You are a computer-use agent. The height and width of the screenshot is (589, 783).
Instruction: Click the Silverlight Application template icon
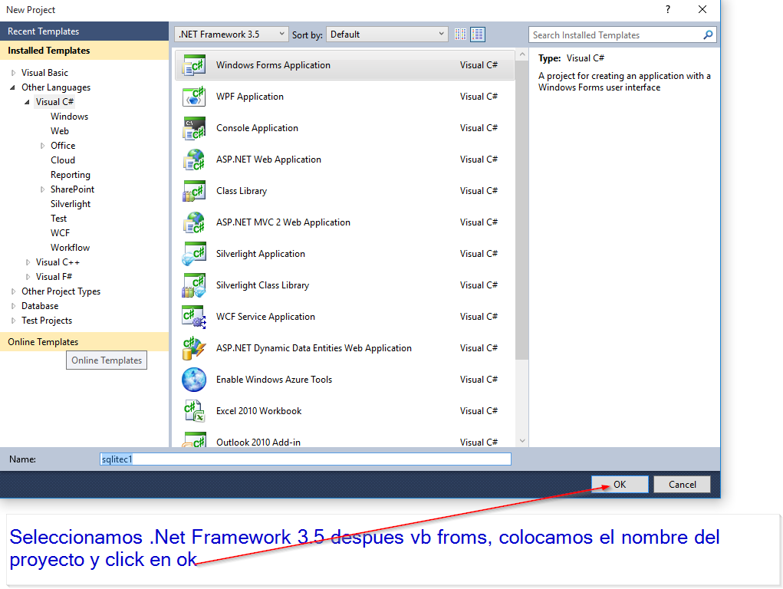coord(194,254)
